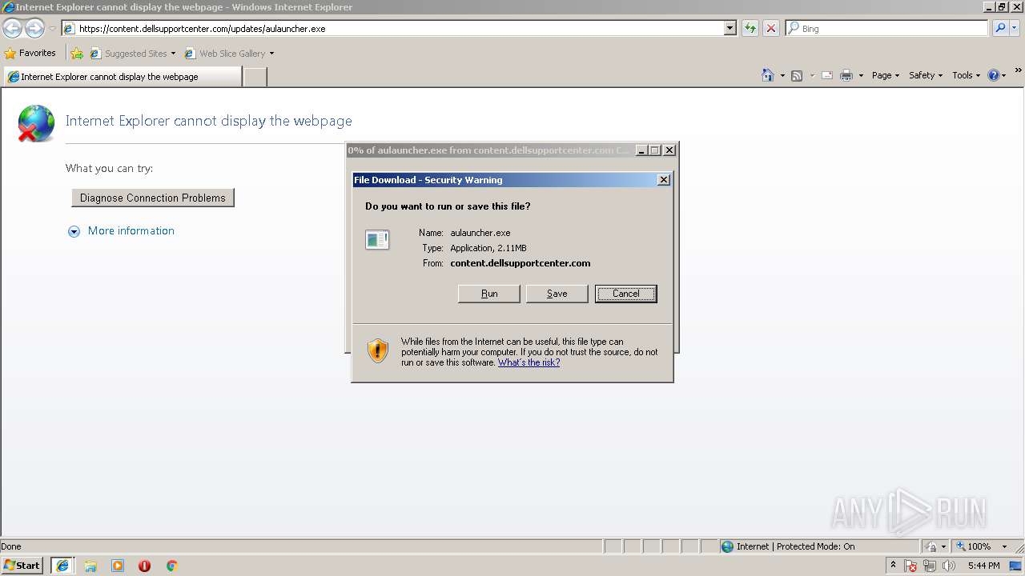1025x576 pixels.
Task: Click the network tray icon
Action: click(x=930, y=566)
